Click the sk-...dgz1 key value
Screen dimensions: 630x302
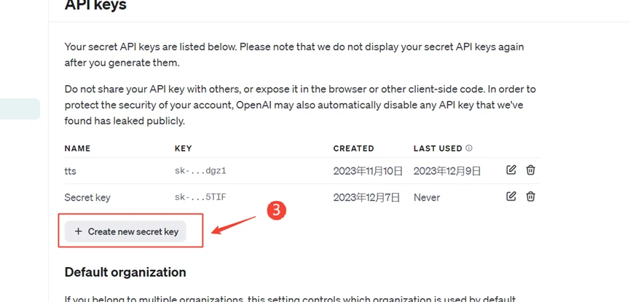click(205, 171)
